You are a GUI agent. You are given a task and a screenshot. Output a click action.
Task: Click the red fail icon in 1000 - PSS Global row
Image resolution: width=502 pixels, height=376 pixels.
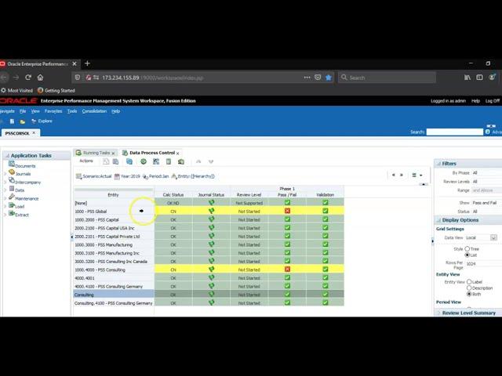[x=287, y=211]
